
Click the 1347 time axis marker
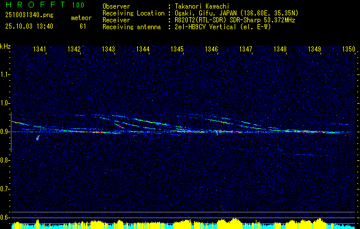coord(246,49)
